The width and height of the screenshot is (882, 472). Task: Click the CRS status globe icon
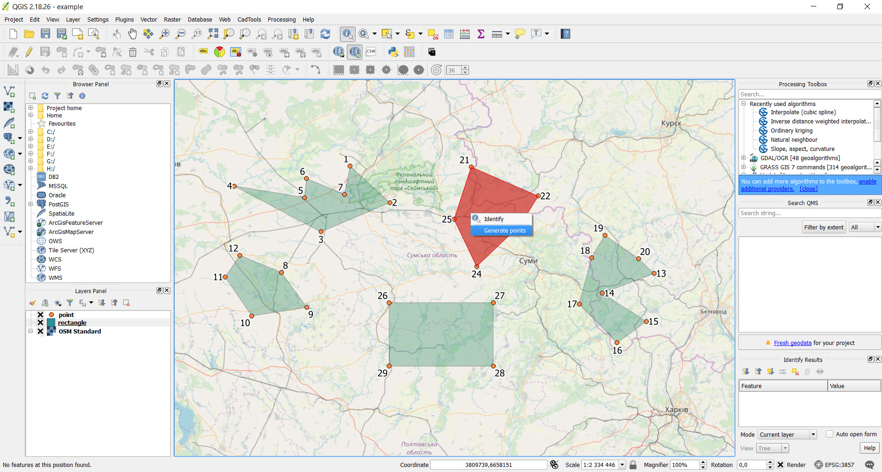click(819, 465)
